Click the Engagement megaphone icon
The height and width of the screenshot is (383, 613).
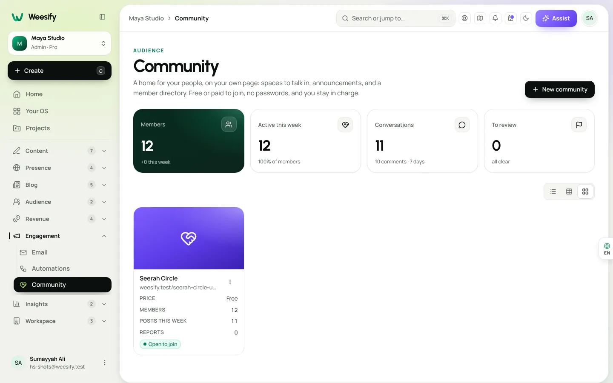[x=17, y=236]
